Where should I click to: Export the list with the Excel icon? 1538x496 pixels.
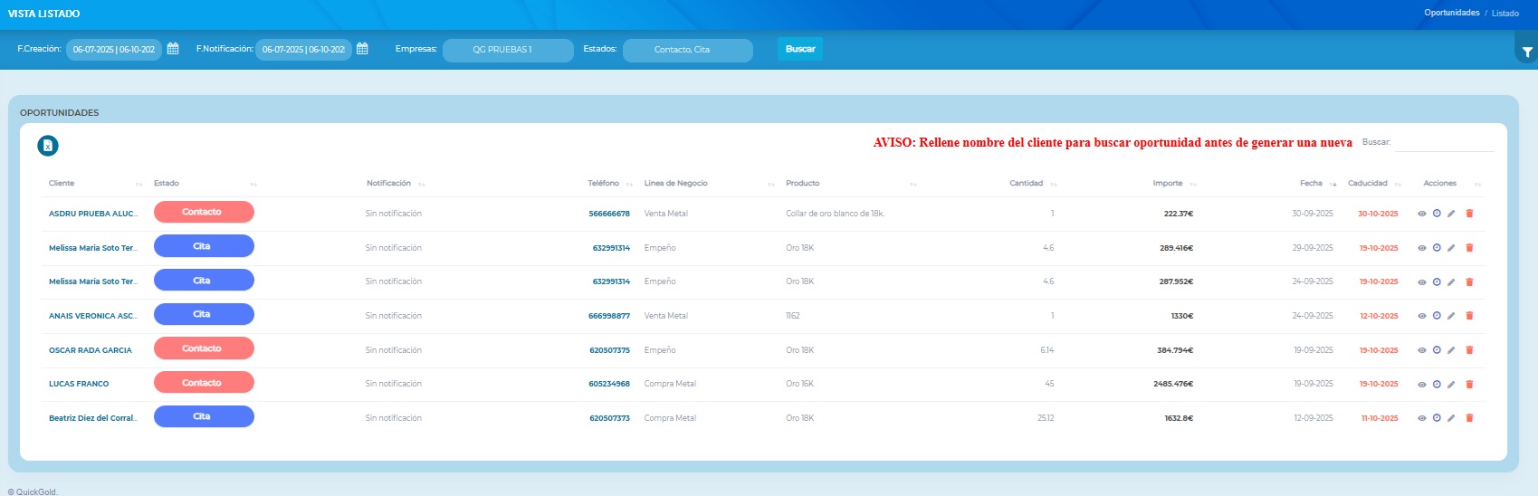[x=48, y=146]
